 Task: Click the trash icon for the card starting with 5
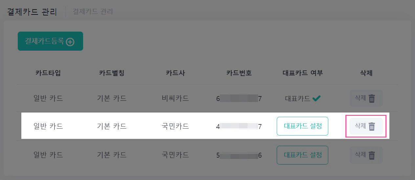(x=372, y=155)
